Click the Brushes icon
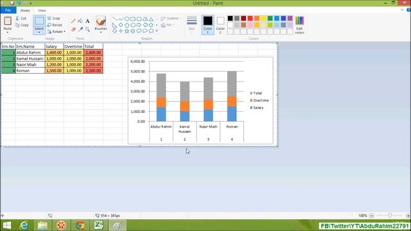411x231 pixels. point(101,21)
